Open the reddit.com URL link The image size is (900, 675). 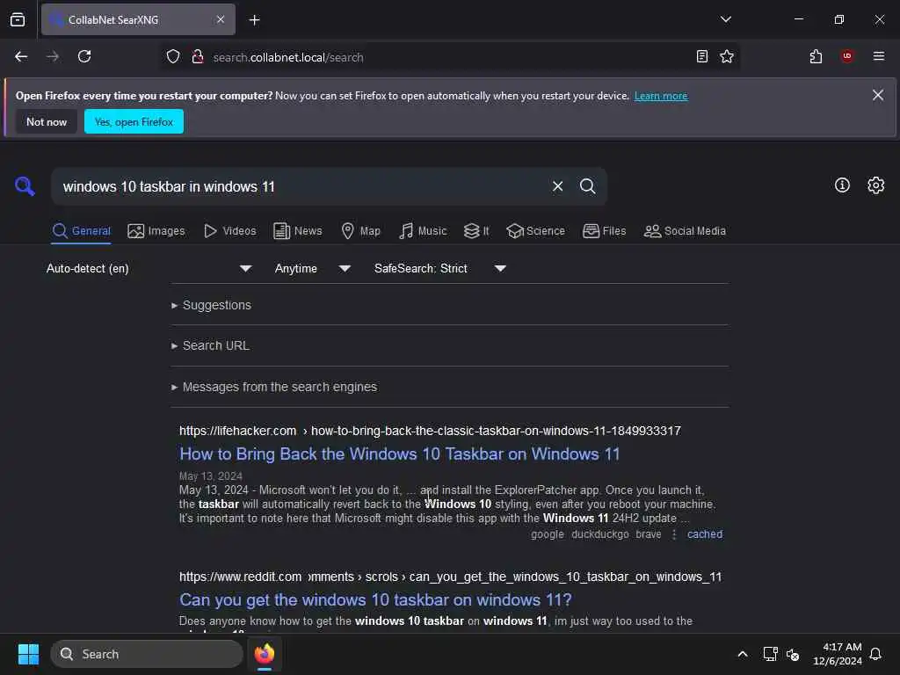tap(450, 577)
